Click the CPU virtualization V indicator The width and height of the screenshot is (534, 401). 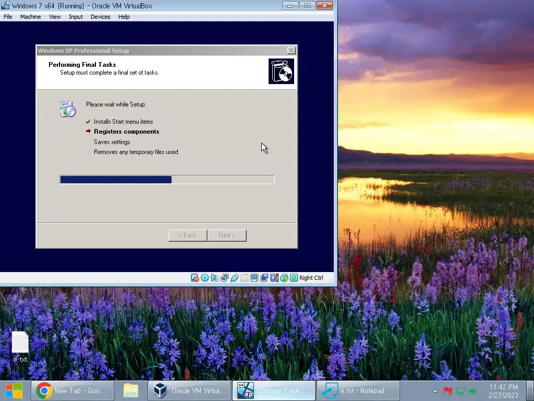click(274, 278)
